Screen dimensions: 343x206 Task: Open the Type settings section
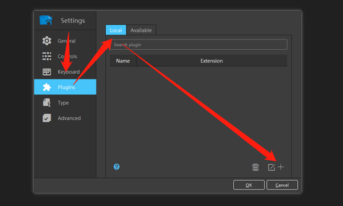[65, 102]
